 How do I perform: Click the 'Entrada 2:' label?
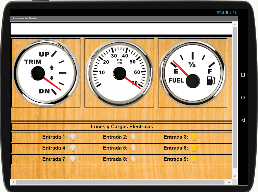click(x=115, y=137)
